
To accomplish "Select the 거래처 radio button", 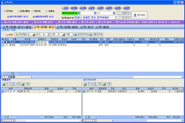I will [x=47, y=11].
